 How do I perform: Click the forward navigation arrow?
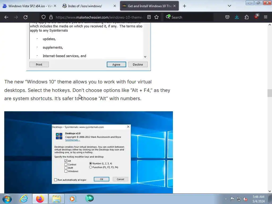click(x=16, y=17)
